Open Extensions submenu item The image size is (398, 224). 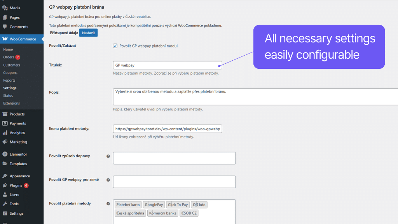[x=11, y=103]
